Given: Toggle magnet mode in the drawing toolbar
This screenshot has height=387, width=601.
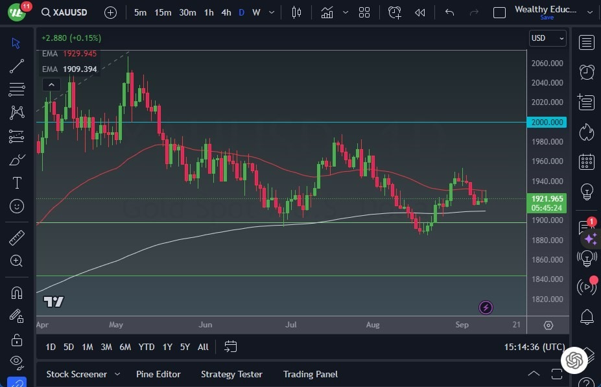Looking at the screenshot, I should pos(16,293).
